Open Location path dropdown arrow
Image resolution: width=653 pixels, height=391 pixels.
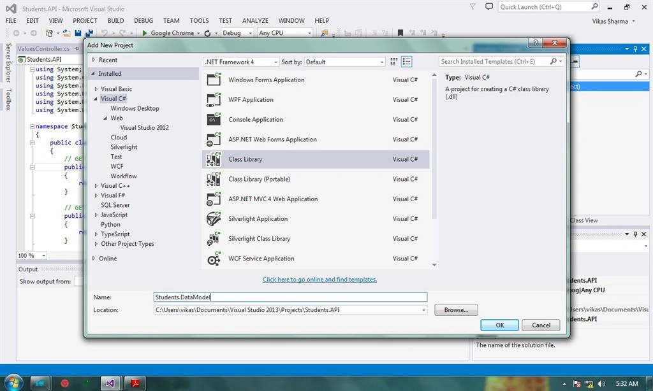[423, 310]
